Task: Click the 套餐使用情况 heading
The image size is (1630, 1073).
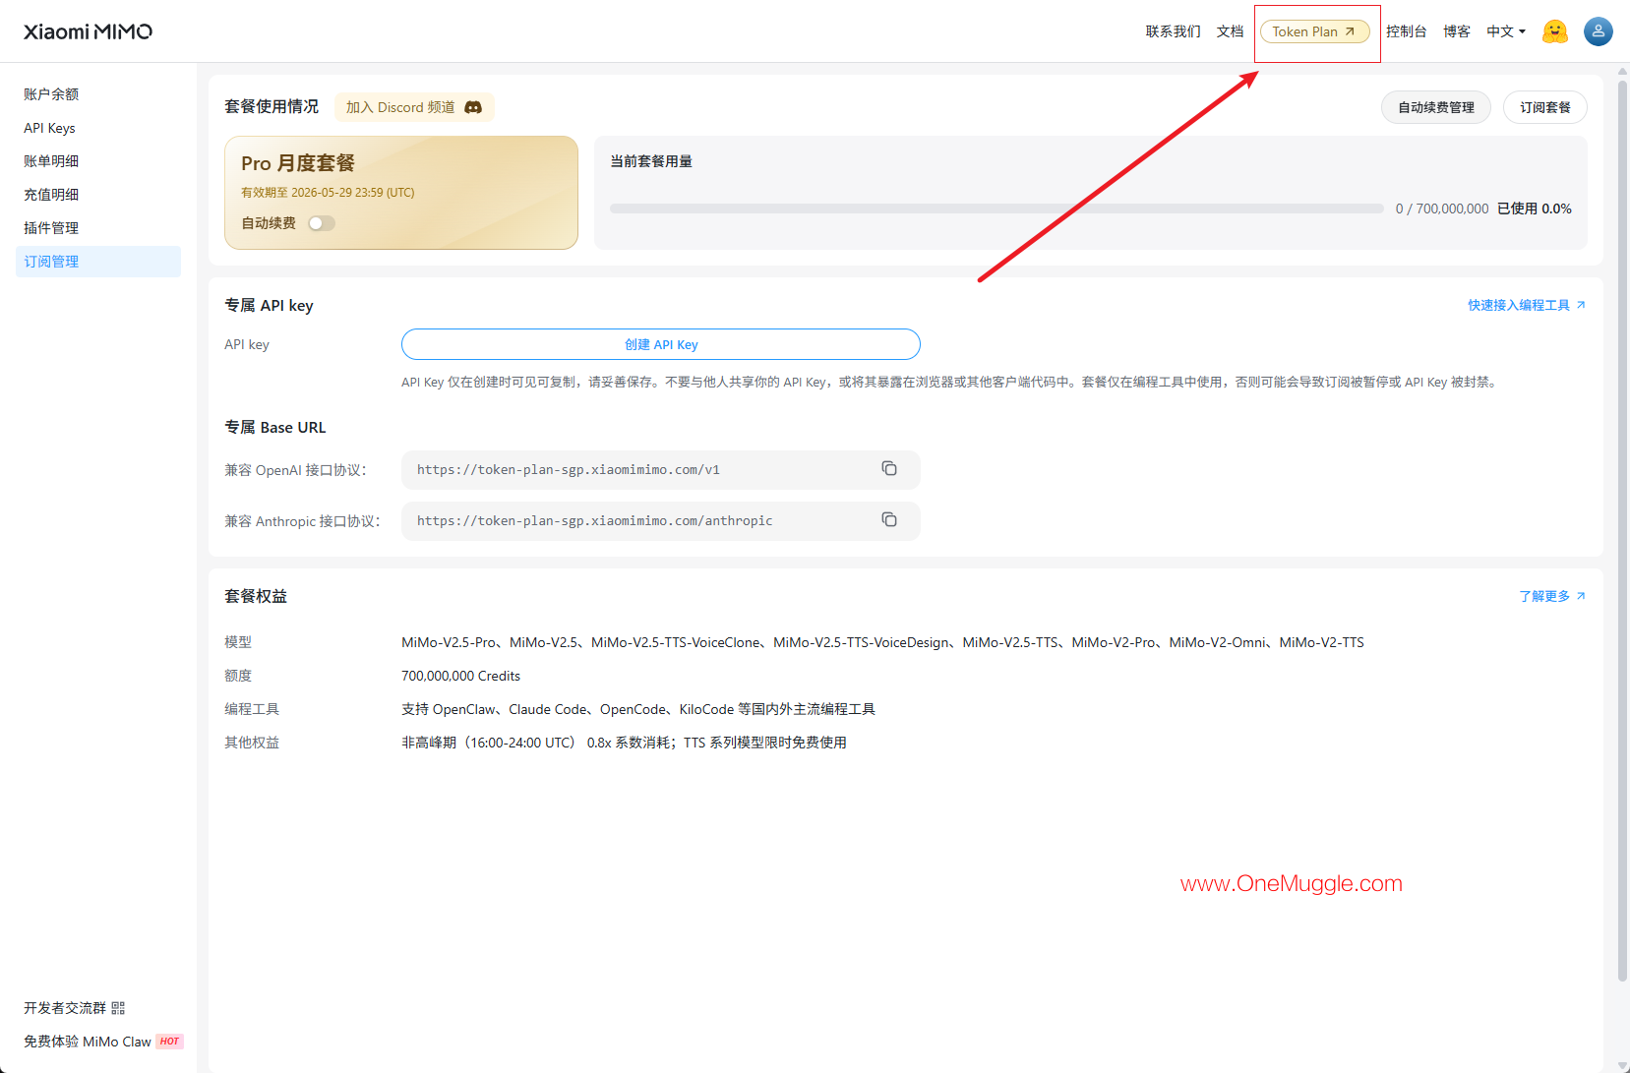Action: coord(272,106)
